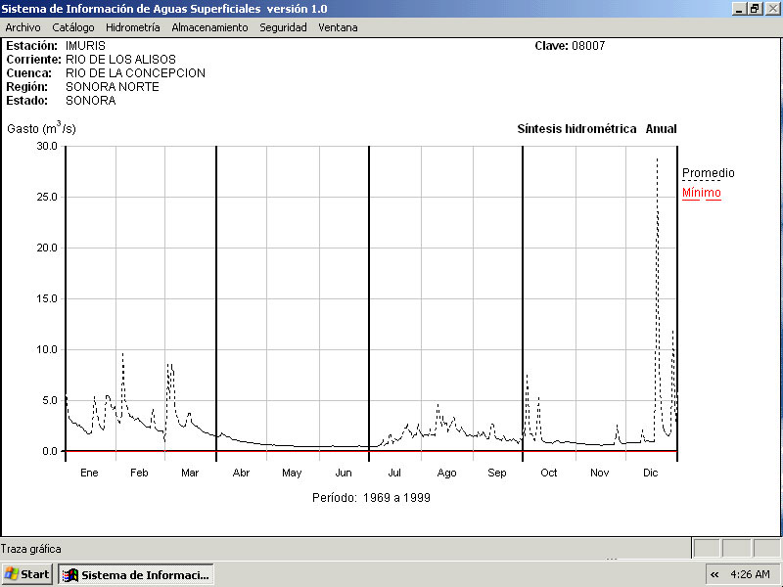Open the Archivo menu
The image size is (783, 587).
pyautogui.click(x=23, y=27)
